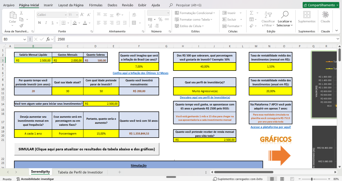Image resolution: width=342 pixels, height=181 pixels.
Task: Select the Format Painter brush icon
Action: tap(21, 26)
